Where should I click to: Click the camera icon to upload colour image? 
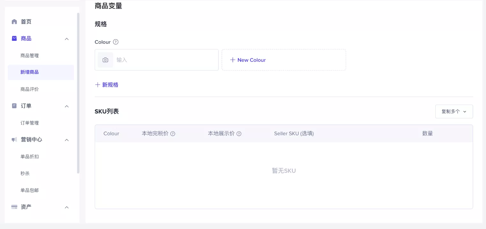click(105, 60)
